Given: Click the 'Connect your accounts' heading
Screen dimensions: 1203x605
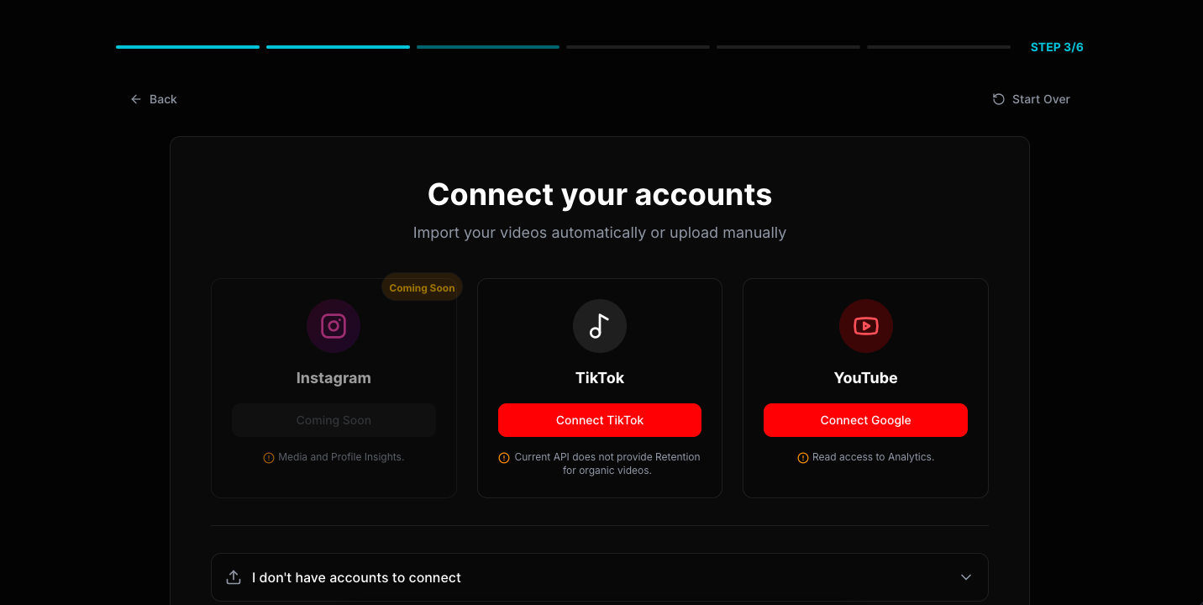Looking at the screenshot, I should click(x=600, y=195).
